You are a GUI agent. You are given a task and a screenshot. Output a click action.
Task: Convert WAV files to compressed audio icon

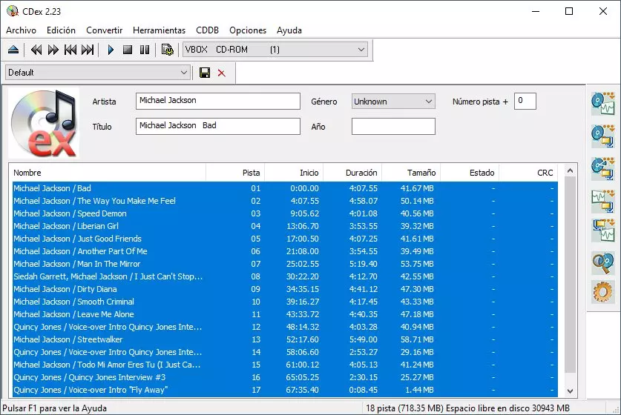tap(602, 201)
